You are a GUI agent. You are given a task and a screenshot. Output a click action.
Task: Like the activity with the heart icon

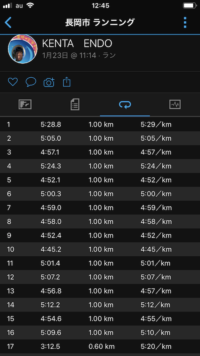[13, 82]
